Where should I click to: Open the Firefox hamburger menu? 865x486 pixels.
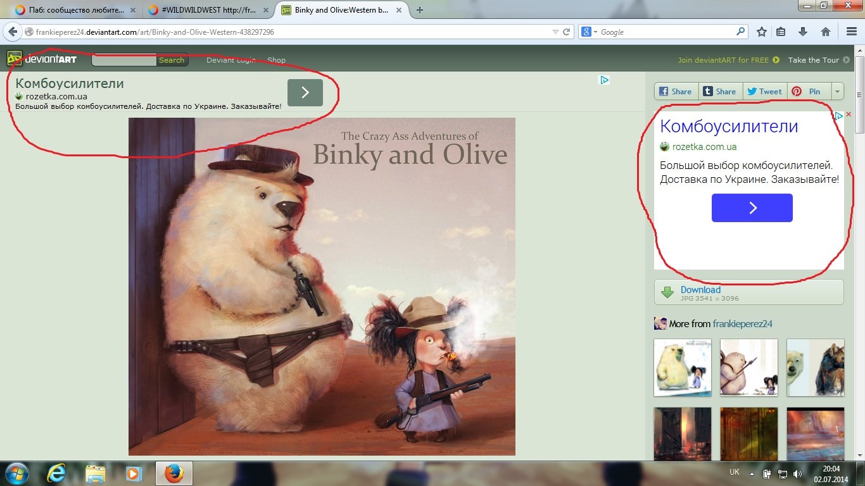pos(852,32)
